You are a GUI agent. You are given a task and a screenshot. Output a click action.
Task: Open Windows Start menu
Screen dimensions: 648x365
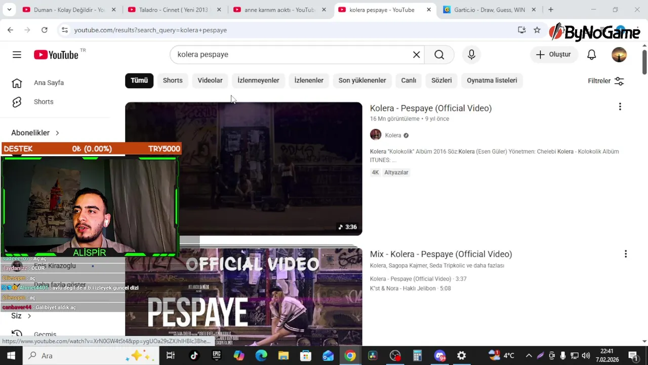(11, 355)
